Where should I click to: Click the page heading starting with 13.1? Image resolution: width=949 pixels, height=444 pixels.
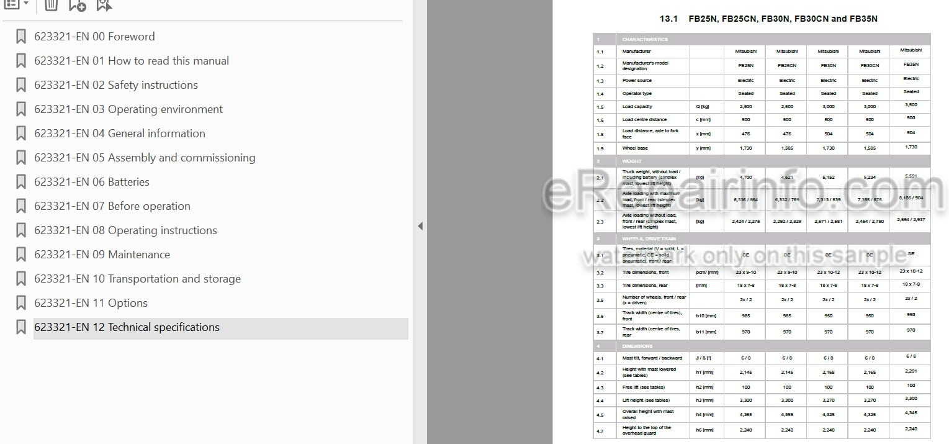(768, 19)
